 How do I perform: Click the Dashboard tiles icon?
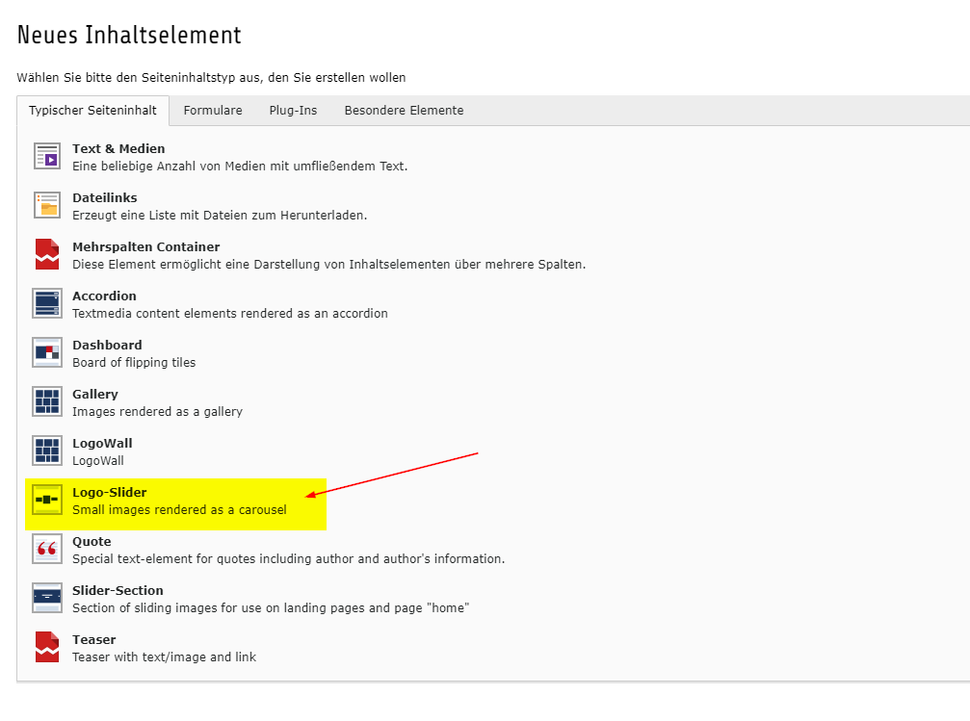pos(47,352)
